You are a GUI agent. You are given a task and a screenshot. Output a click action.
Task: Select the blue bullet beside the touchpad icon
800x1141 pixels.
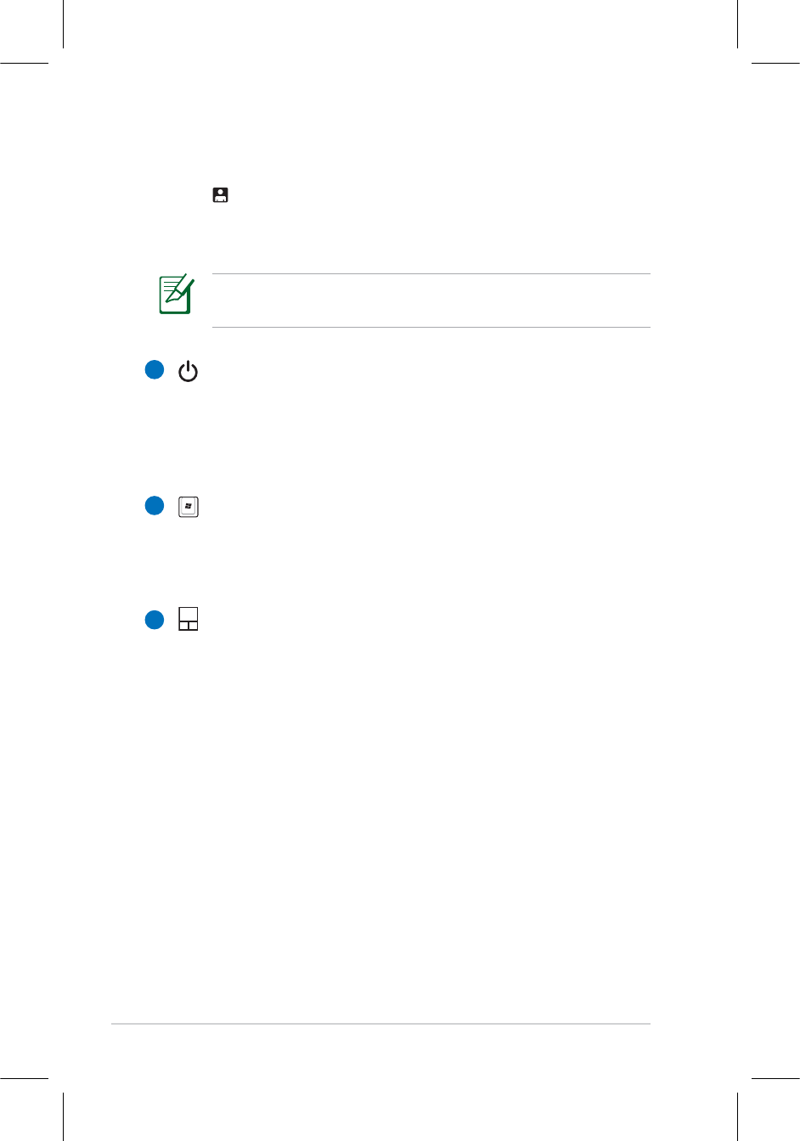154,620
